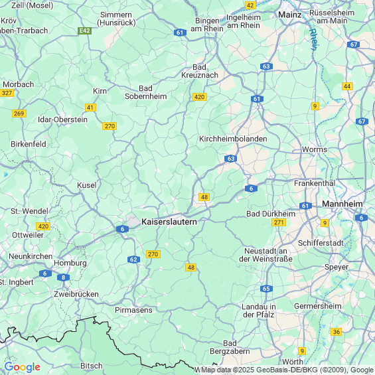Click the Google logo in the corner
The image size is (375, 375).
[x=23, y=367]
